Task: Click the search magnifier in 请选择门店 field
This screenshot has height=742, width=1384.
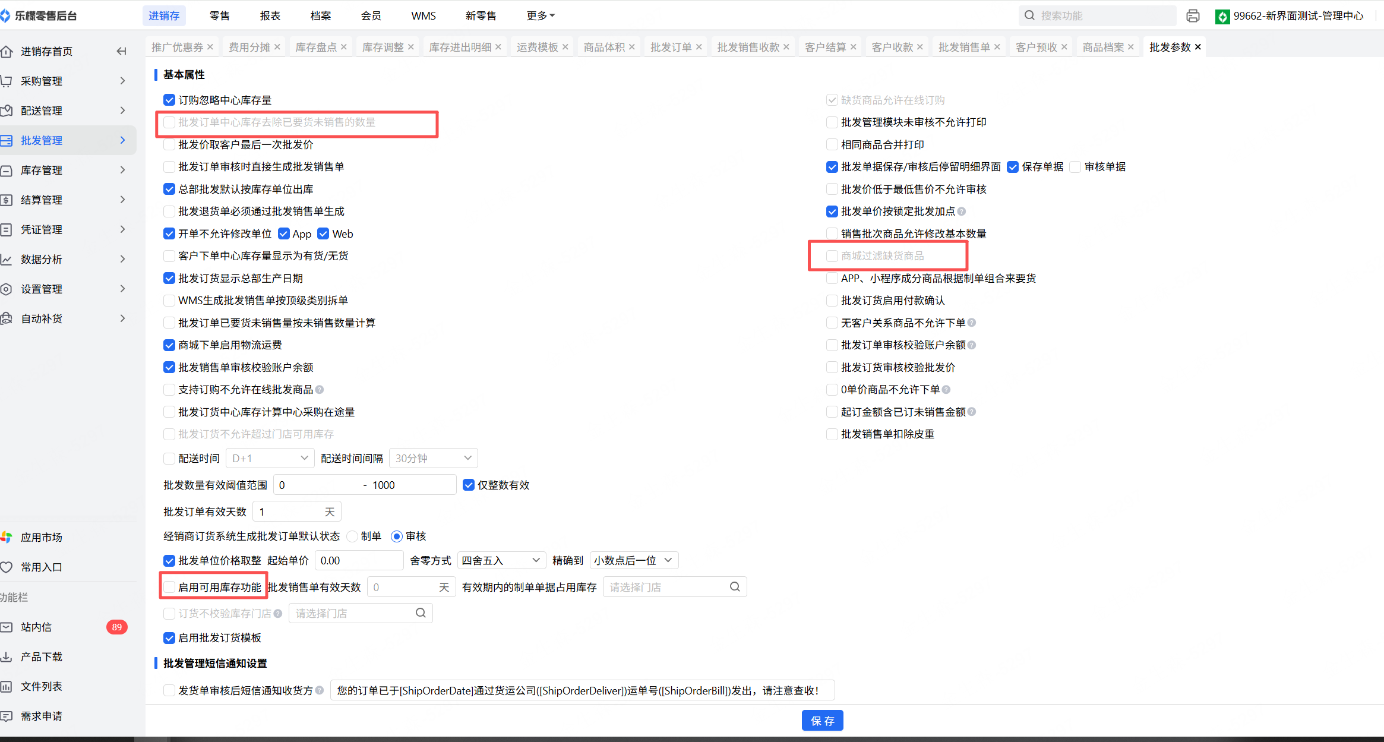Action: [735, 587]
